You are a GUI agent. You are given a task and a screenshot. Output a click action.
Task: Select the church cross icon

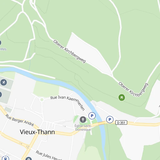(x=83, y=119)
